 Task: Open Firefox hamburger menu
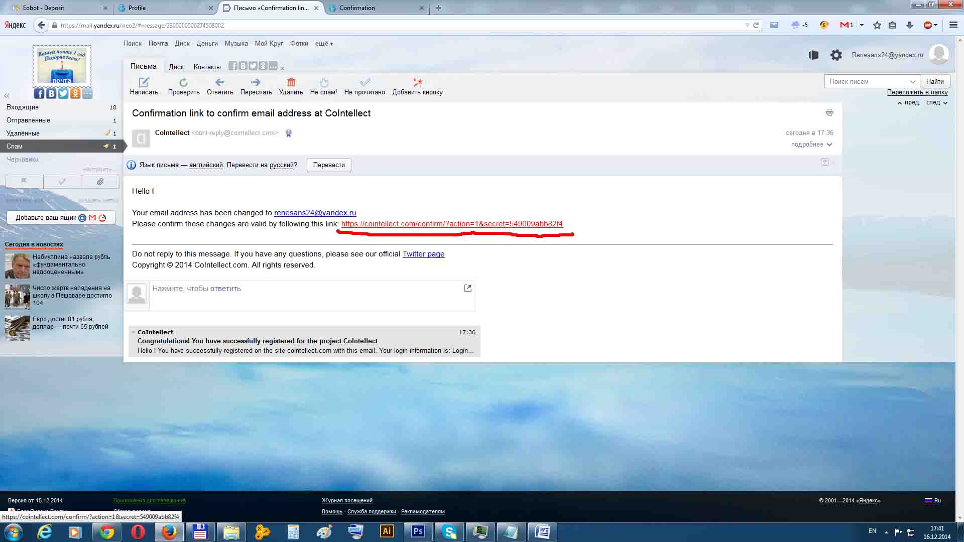coord(953,25)
